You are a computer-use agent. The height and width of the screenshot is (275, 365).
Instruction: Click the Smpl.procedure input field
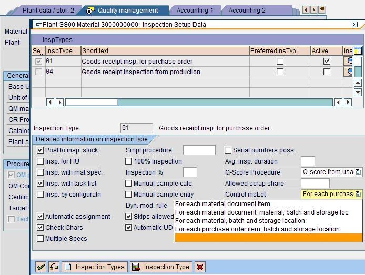(x=199, y=150)
